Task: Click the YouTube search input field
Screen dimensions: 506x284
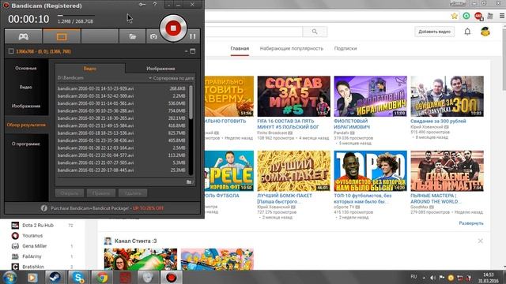Action: coord(254,32)
